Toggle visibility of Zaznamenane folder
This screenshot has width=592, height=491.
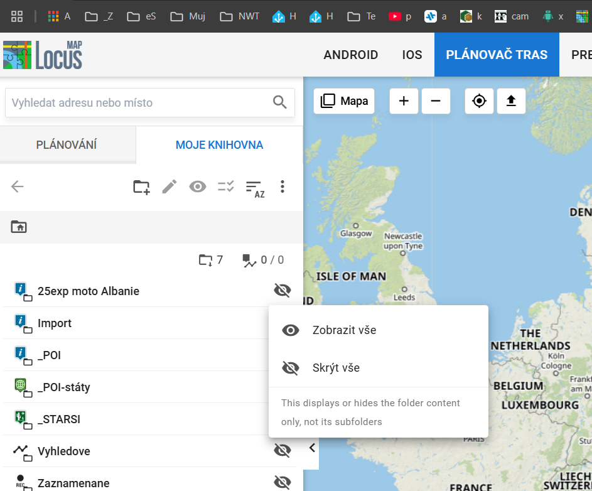point(283,482)
